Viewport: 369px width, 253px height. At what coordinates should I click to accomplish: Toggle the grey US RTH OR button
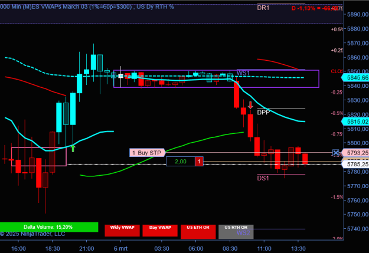click(x=236, y=232)
